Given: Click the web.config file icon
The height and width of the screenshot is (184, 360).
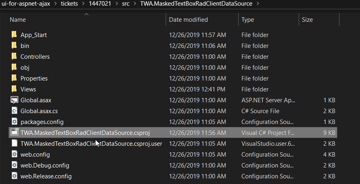Looking at the screenshot, I should pyautogui.click(x=14, y=154).
